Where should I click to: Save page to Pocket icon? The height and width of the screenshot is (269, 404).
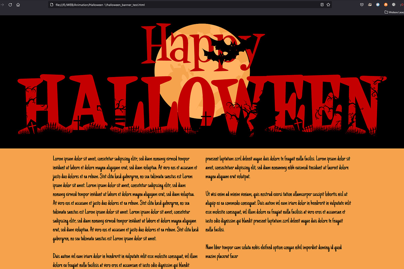coord(362,5)
